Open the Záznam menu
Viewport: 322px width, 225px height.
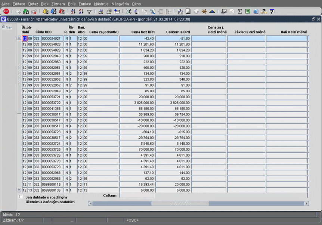coord(58,4)
